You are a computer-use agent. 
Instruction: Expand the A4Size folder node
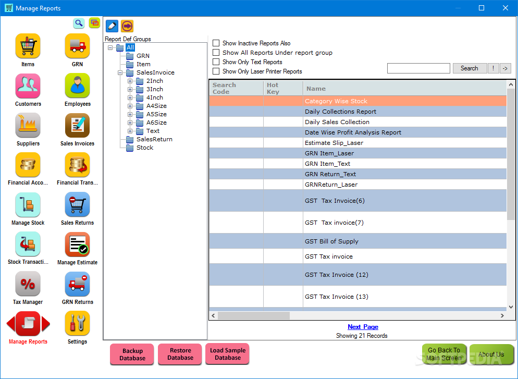[130, 106]
